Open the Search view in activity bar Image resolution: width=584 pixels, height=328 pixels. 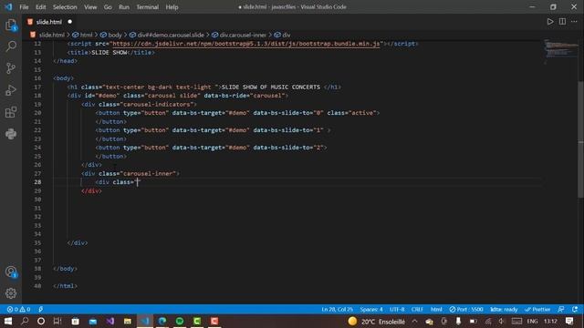[x=11, y=46]
